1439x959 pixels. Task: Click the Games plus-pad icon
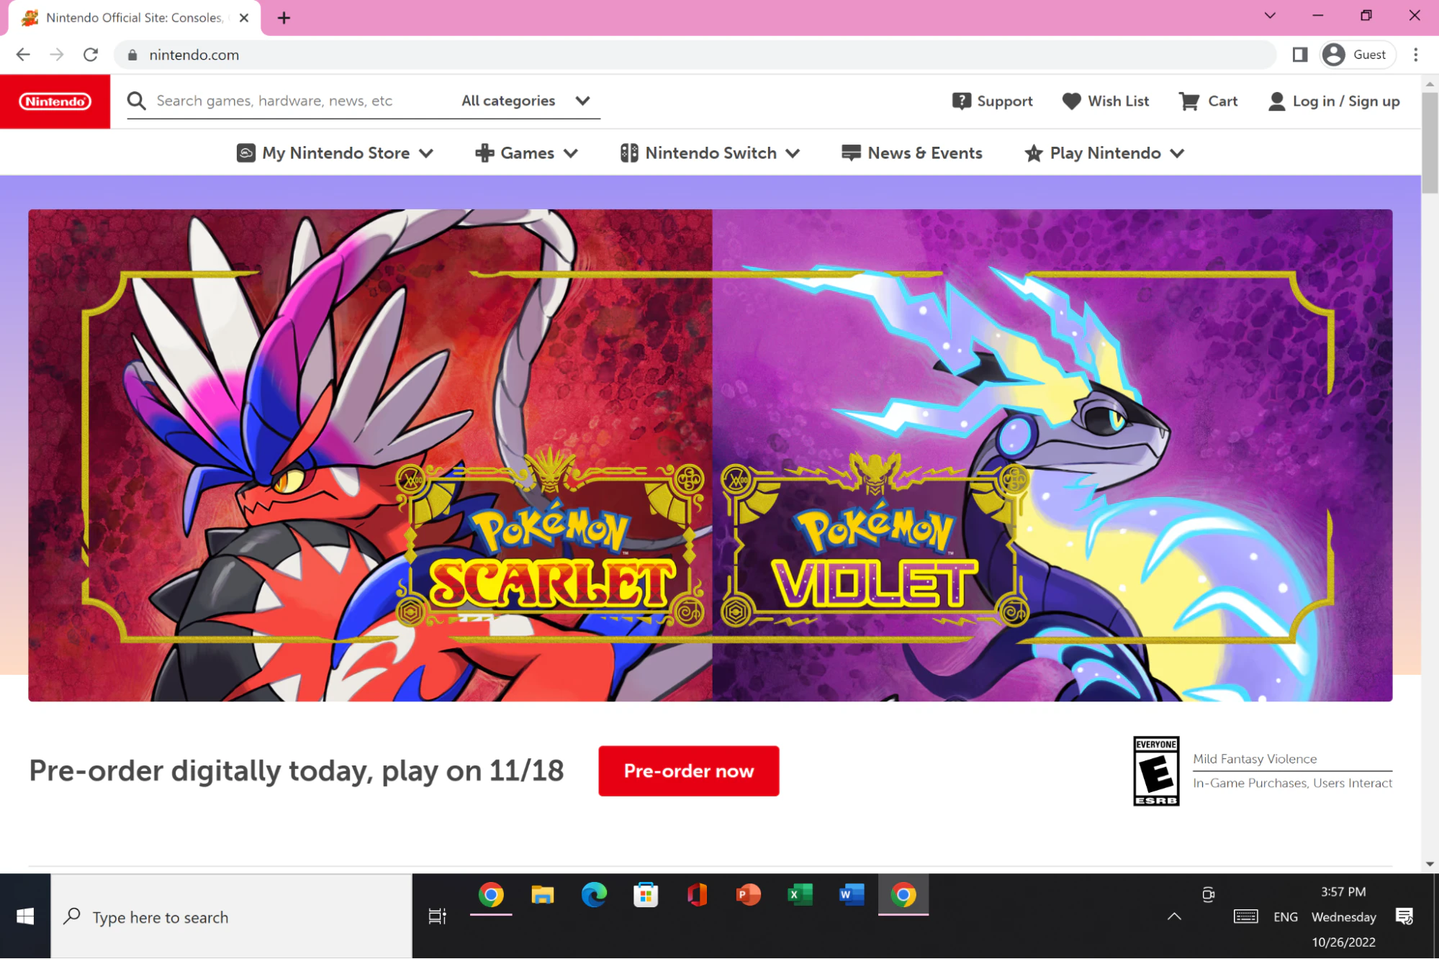click(x=484, y=153)
